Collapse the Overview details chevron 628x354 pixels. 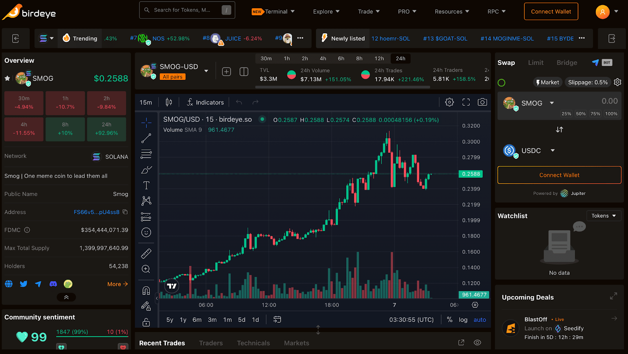[66, 297]
